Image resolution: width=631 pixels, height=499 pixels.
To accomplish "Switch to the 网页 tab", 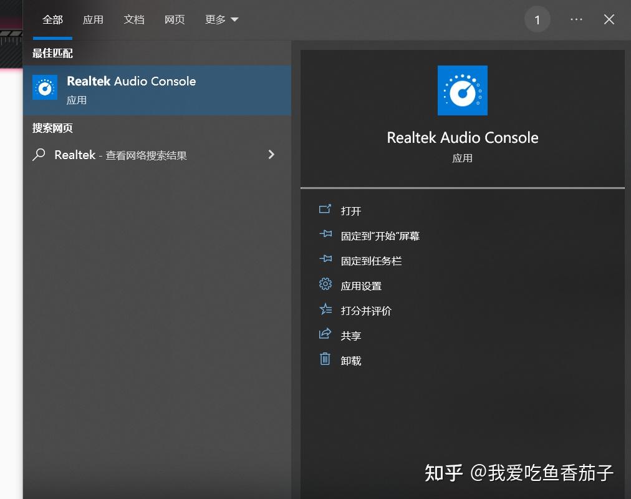I will coord(175,19).
